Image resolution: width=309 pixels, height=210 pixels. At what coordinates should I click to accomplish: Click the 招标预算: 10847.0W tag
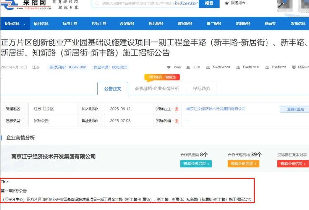click(68, 67)
